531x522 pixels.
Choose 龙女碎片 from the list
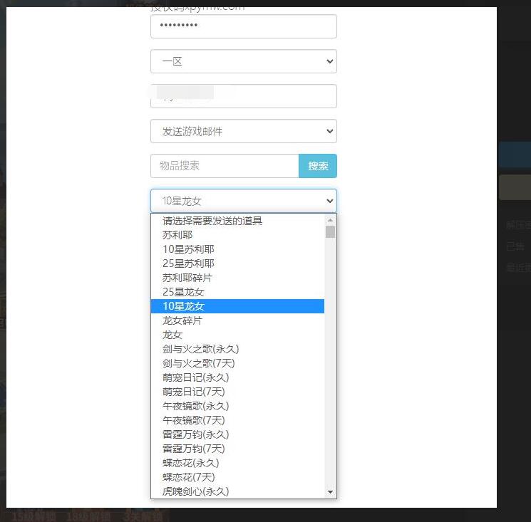click(x=182, y=320)
